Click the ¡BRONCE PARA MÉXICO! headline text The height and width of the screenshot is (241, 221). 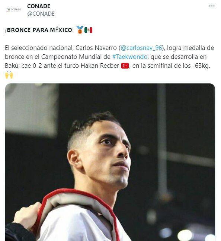[x=39, y=30]
